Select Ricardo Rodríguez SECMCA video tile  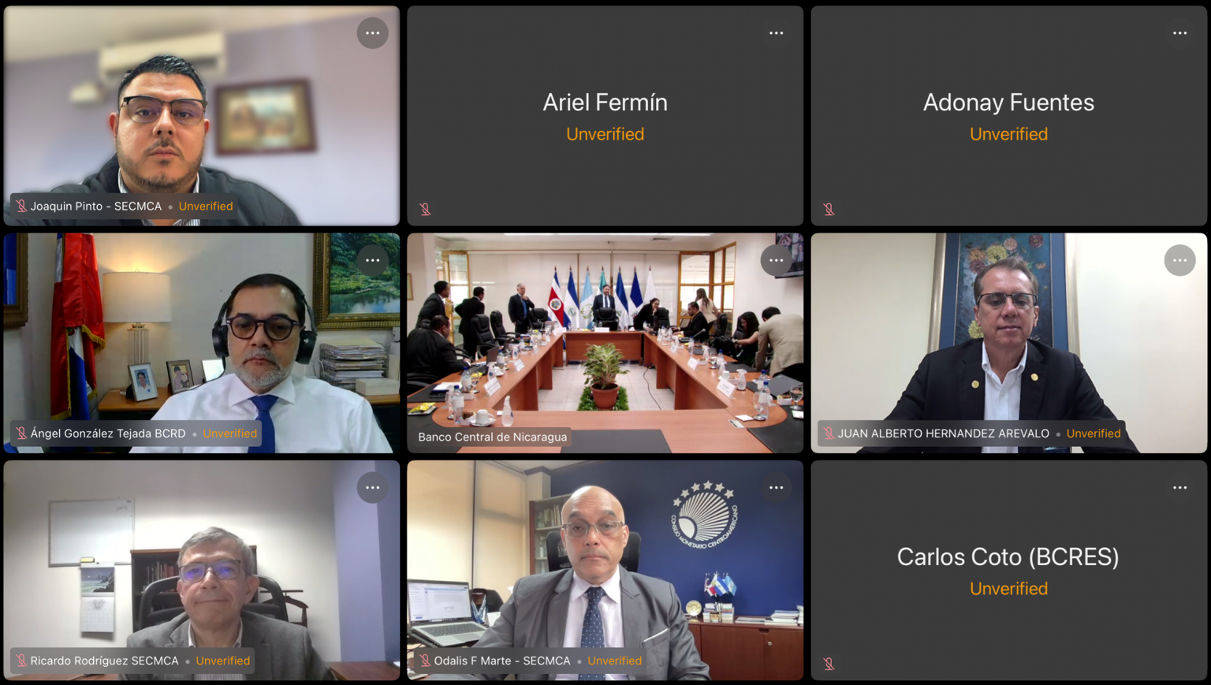pos(202,570)
